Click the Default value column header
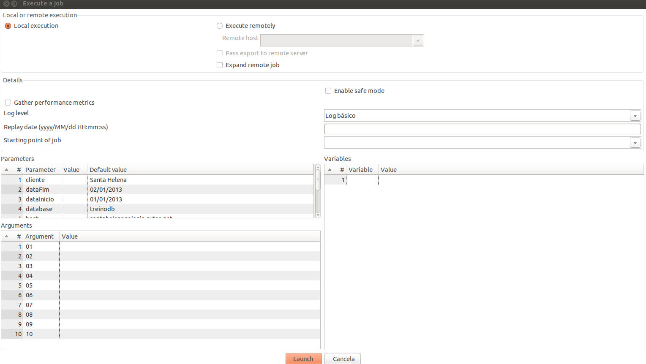The image size is (646, 364). [108, 170]
